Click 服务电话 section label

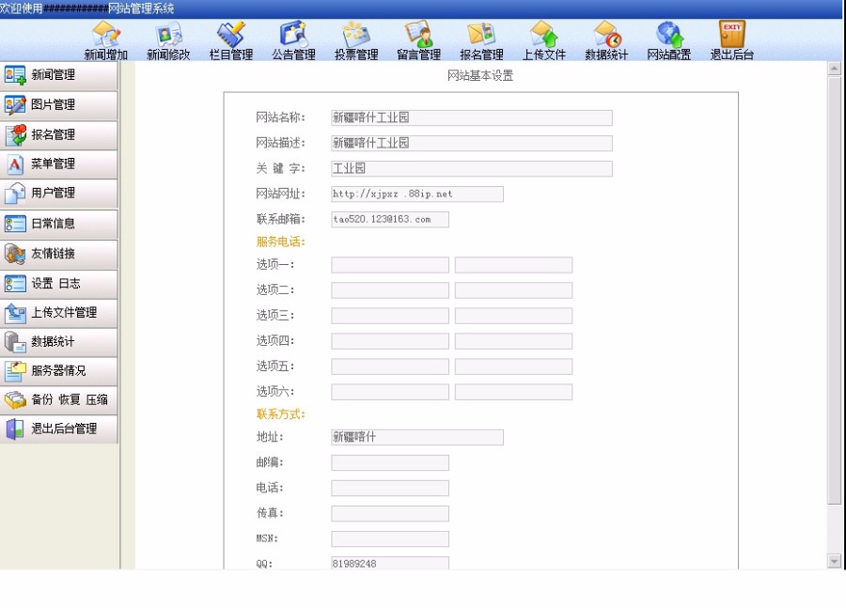[280, 242]
